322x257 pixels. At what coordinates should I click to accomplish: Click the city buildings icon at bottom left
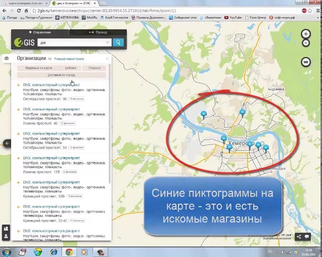click(6, 228)
